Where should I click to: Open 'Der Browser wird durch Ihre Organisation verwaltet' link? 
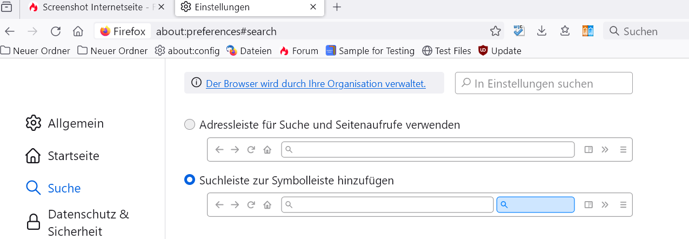[316, 84]
